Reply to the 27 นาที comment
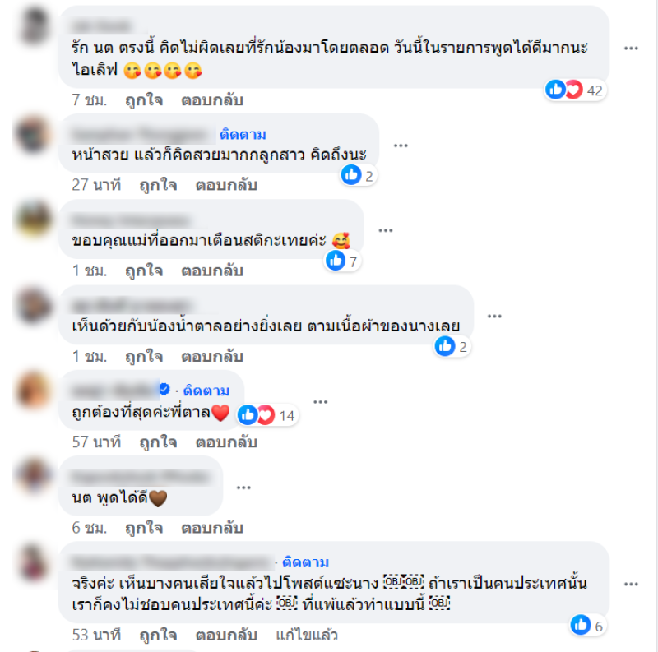 [x=226, y=185]
